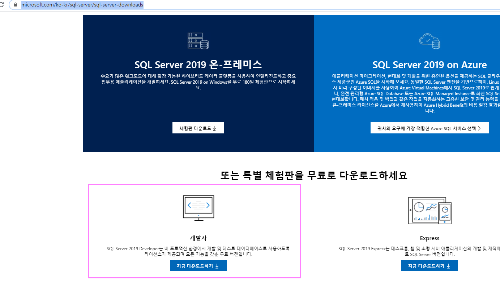Click the 체험판 다운로드 button

click(x=198, y=128)
